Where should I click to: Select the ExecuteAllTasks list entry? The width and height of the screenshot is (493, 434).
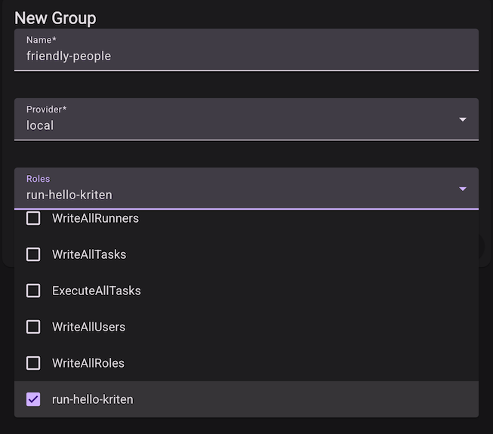pyautogui.click(x=246, y=291)
